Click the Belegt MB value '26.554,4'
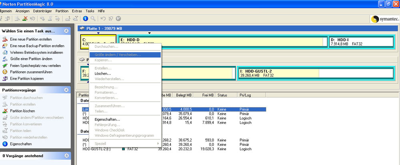The width and height of the screenshot is (400, 165). coord(186,118)
